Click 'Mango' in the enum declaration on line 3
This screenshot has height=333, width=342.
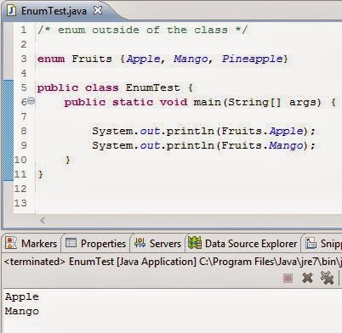(191, 59)
